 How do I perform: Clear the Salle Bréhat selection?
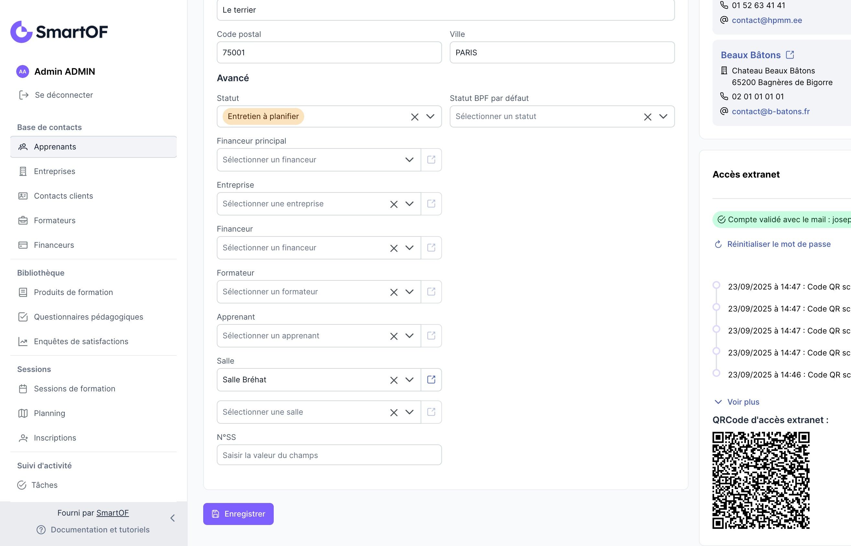(393, 380)
